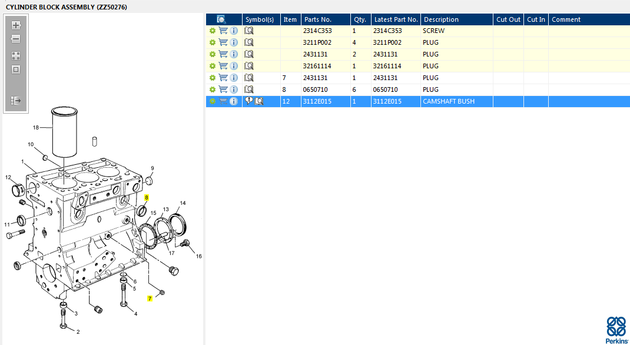Click callout 18 cylinder liner on diagram
Image resolution: width=630 pixels, height=345 pixels.
(x=36, y=127)
